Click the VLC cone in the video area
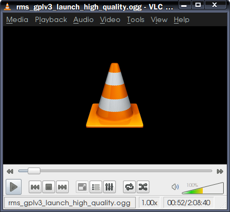Viewport: 230px width, 212px height. click(115, 95)
